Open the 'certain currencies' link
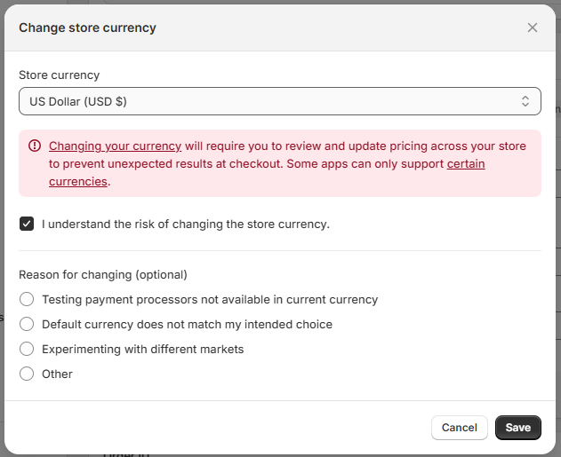The image size is (561, 457). coord(466,164)
